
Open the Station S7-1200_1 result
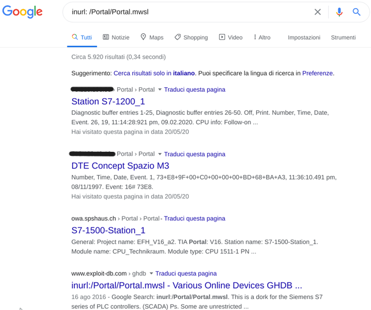click(x=108, y=101)
